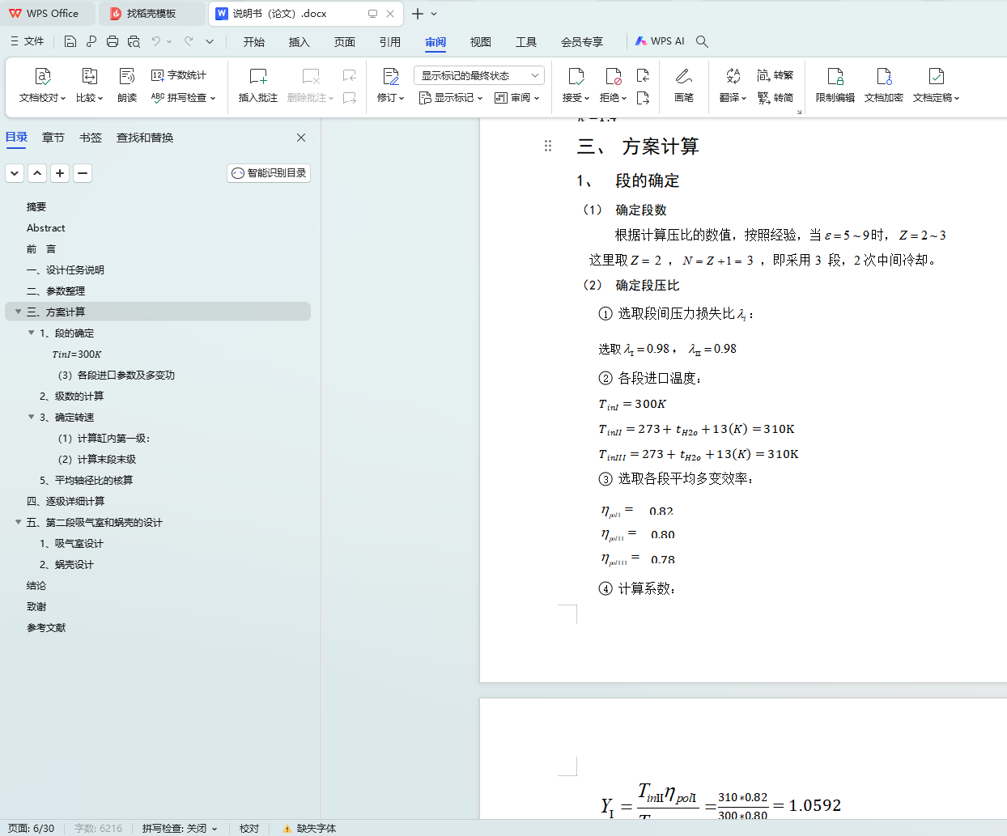Switch to the 插入 ribbon tab
The image size is (1007, 836).
(x=300, y=42)
